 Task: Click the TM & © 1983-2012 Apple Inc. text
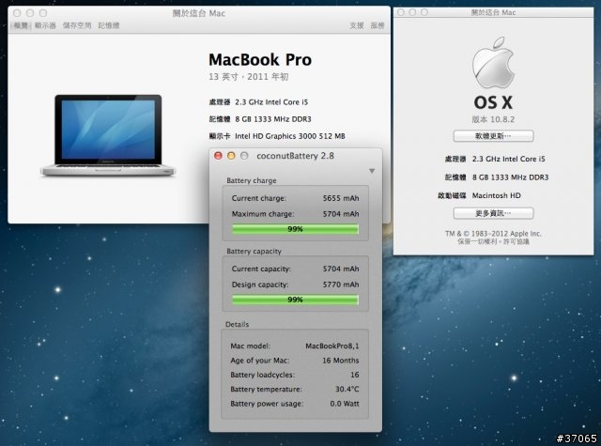[x=493, y=234]
